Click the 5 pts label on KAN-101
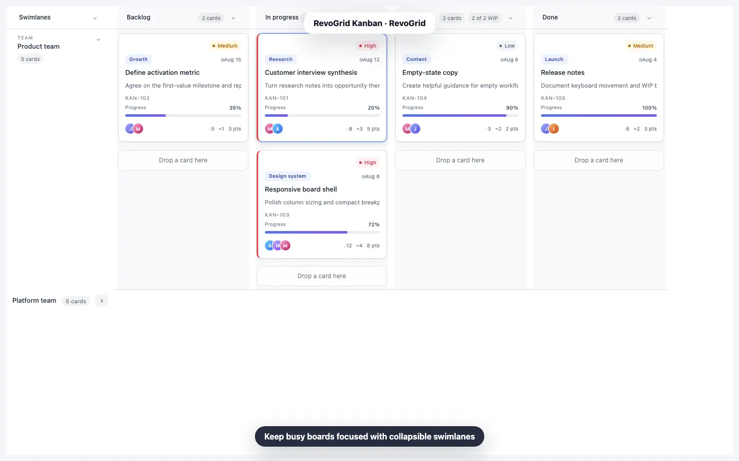Viewport: 739px width, 461px height. (373, 129)
